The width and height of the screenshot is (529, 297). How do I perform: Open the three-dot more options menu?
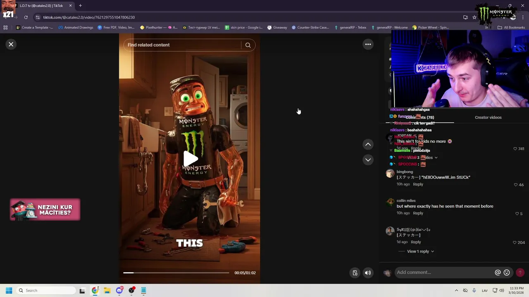368,44
